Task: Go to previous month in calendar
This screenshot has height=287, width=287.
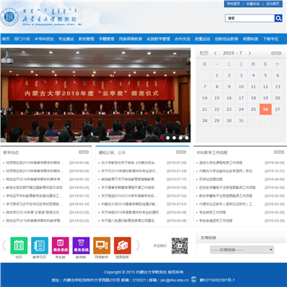Action: pos(215,53)
